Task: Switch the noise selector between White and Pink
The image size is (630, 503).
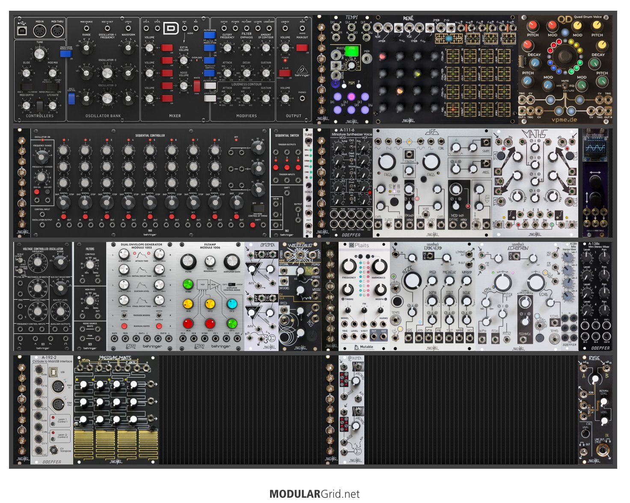Action: (197, 85)
